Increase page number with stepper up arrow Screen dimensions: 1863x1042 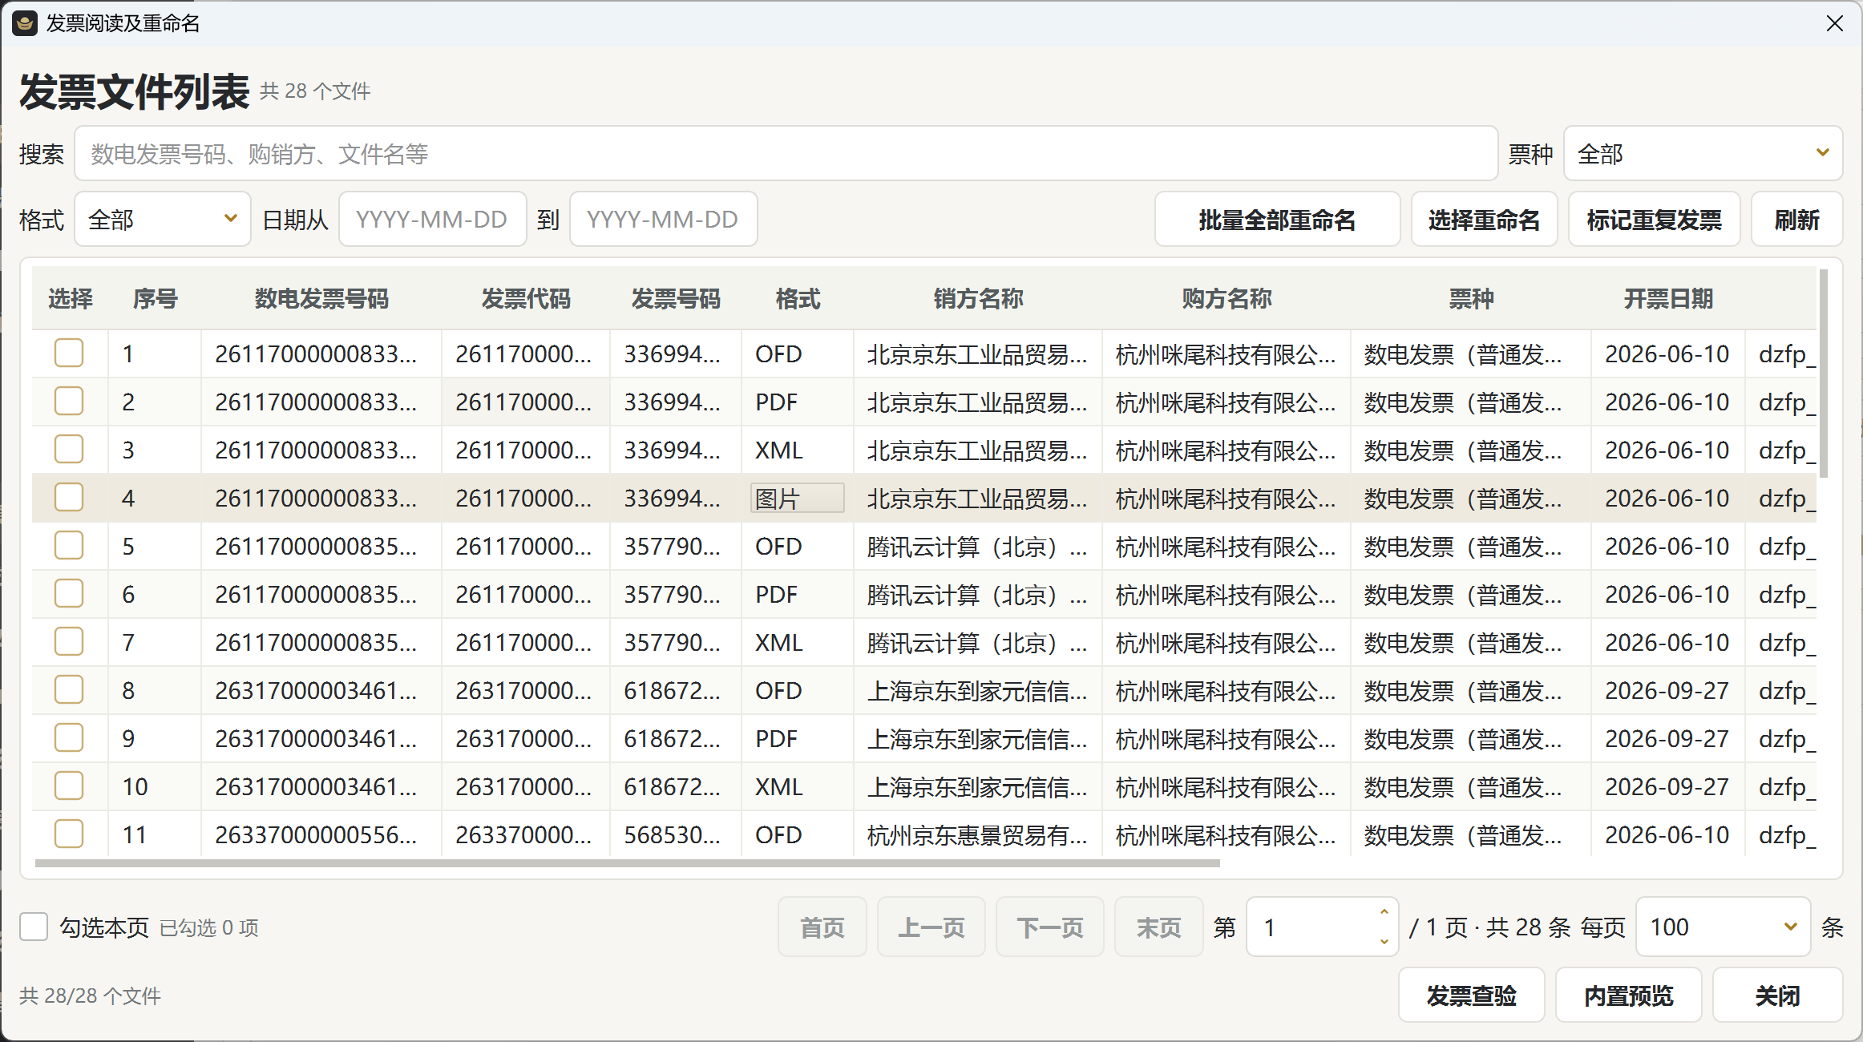(1384, 913)
